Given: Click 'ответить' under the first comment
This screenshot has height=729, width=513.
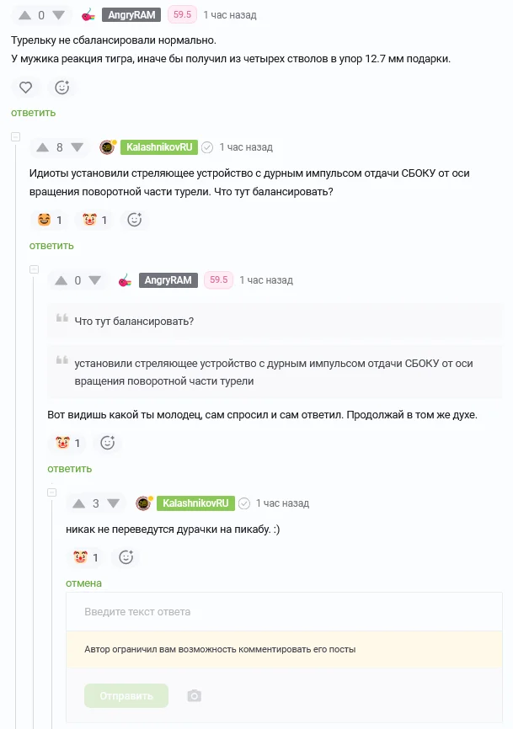Looking at the screenshot, I should point(34,113).
